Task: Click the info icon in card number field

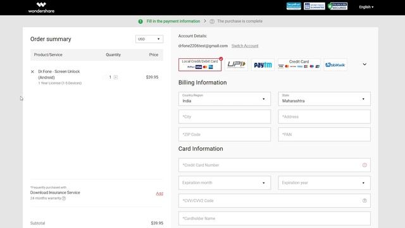Action: tap(364, 165)
